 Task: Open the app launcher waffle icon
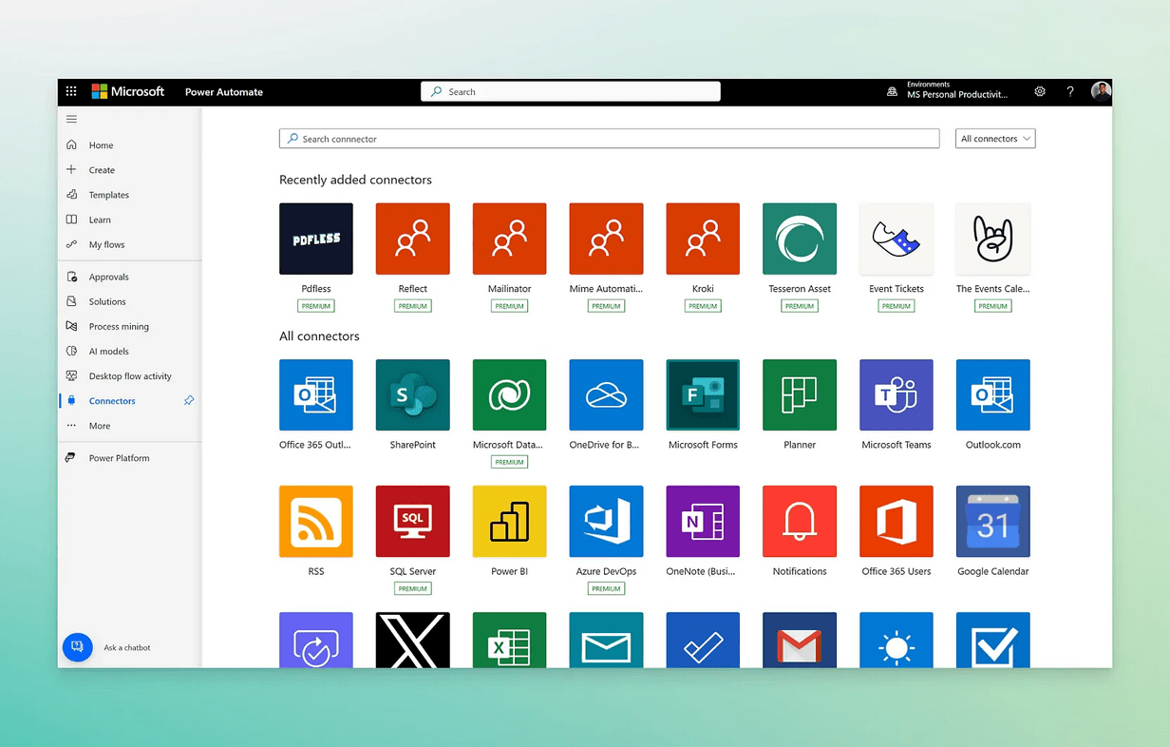(71, 92)
